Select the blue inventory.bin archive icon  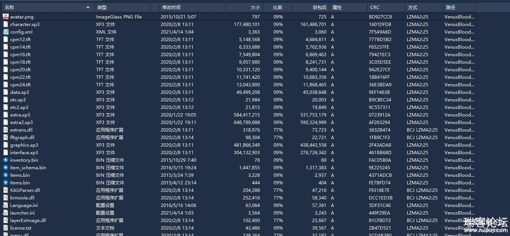click(x=6, y=160)
